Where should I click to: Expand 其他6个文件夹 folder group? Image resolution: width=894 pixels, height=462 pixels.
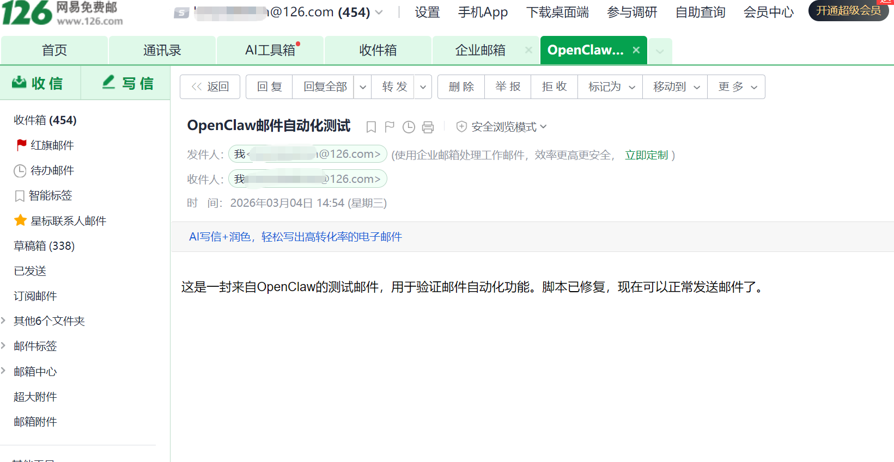coord(3,321)
